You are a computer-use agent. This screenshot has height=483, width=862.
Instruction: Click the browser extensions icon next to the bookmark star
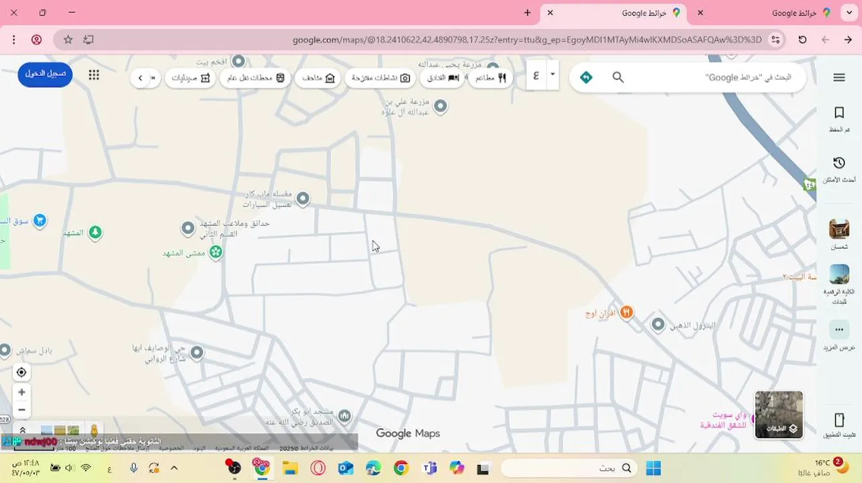click(89, 40)
